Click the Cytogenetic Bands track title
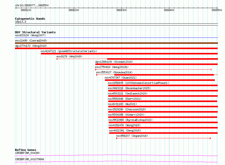 30,19
